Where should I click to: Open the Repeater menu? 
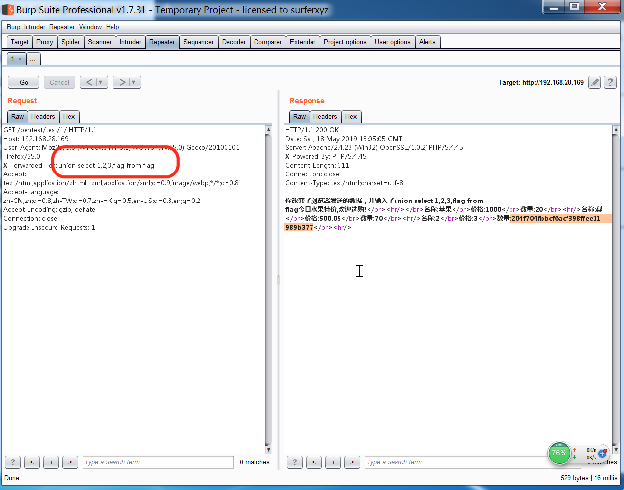62,27
